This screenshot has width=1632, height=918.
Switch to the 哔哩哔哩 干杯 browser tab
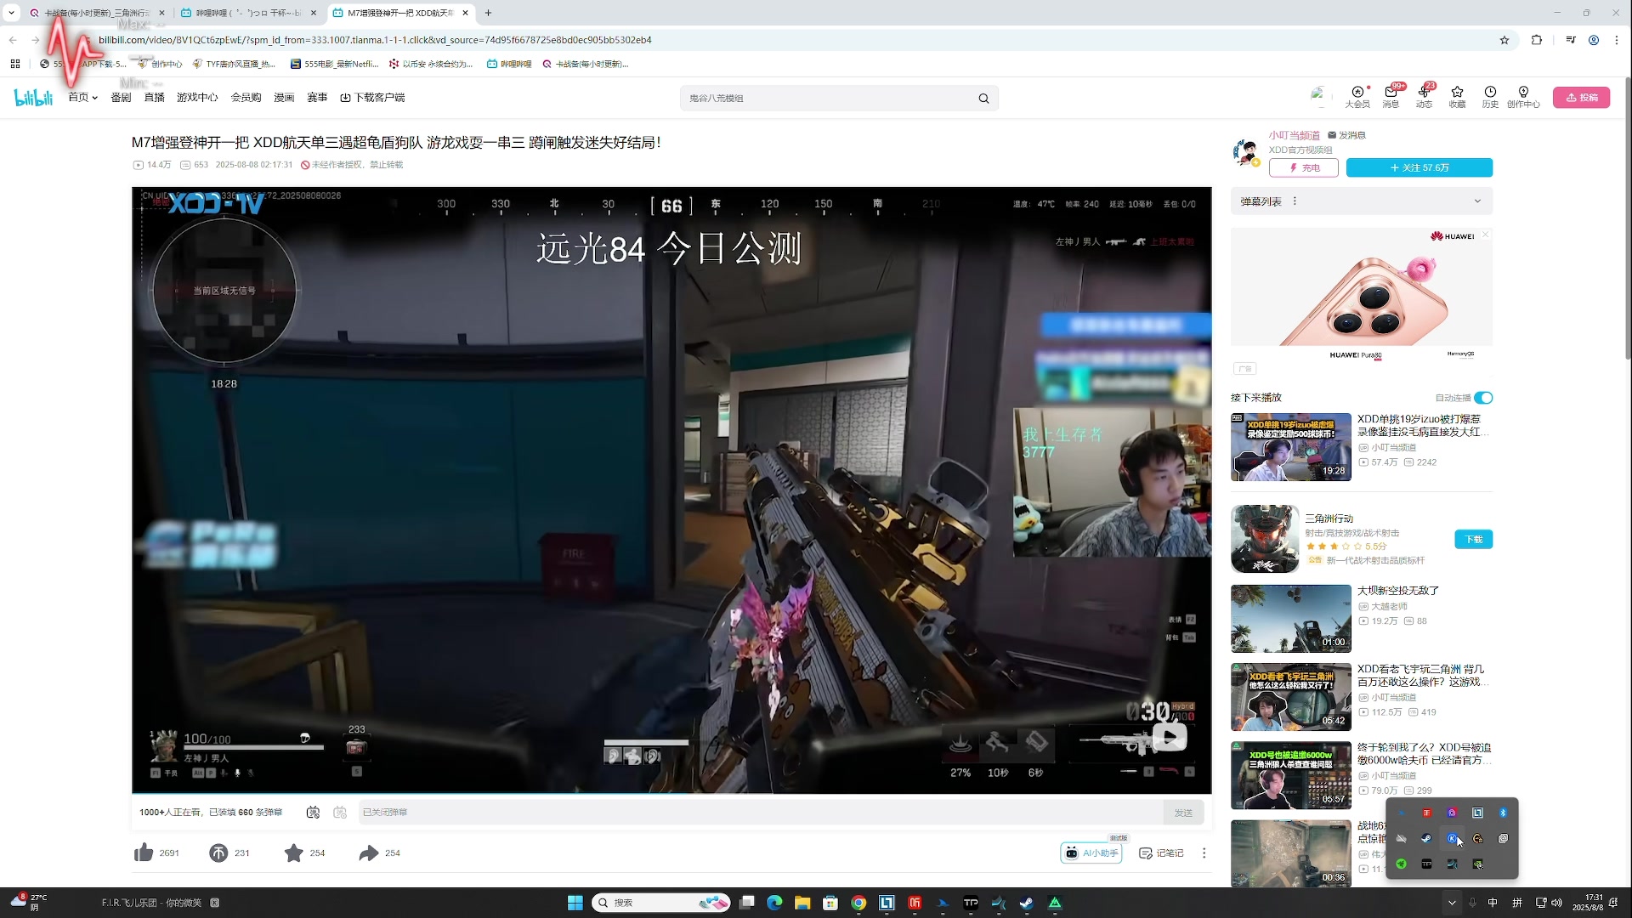coord(248,13)
